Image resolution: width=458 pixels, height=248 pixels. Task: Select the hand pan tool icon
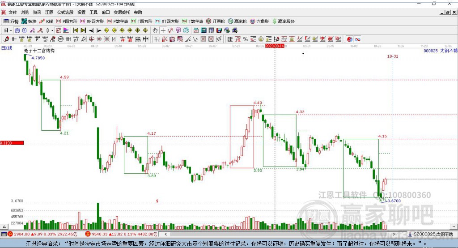(155, 30)
